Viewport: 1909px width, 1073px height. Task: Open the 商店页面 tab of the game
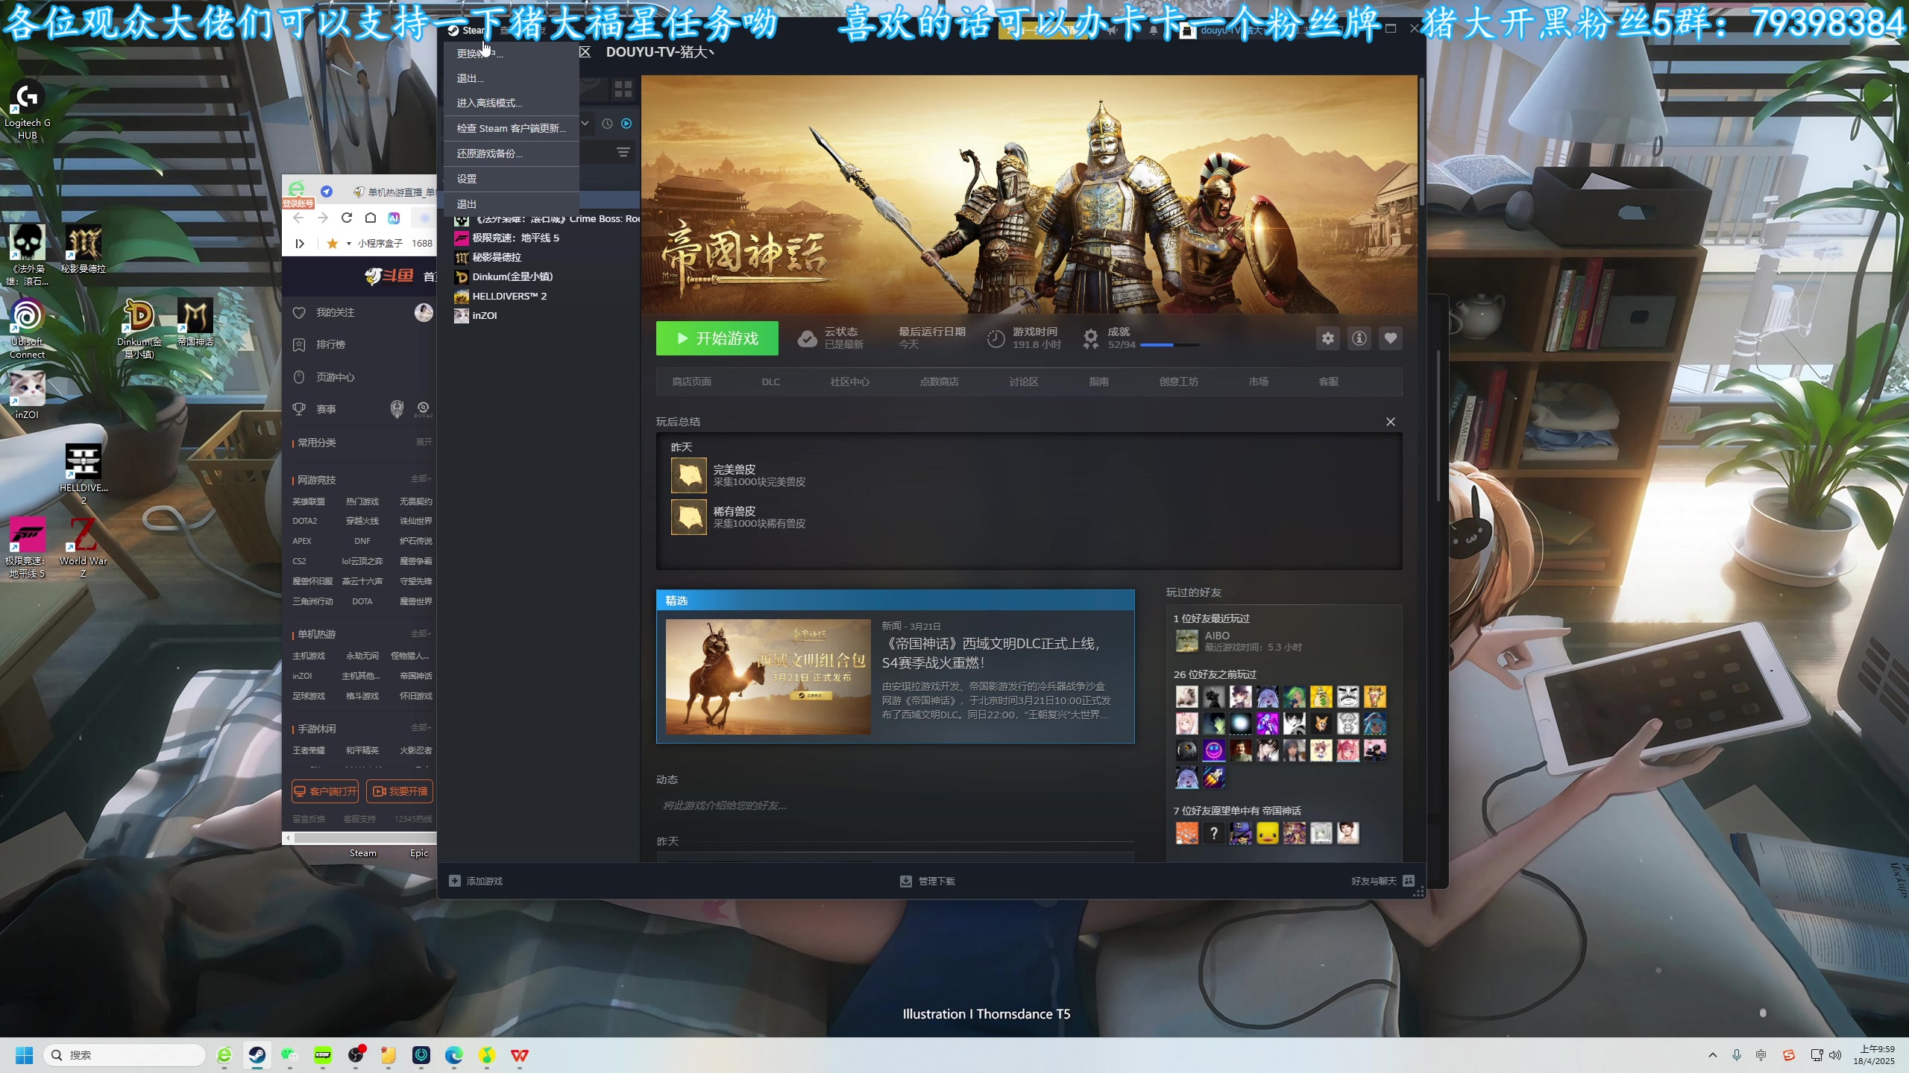coord(691,382)
